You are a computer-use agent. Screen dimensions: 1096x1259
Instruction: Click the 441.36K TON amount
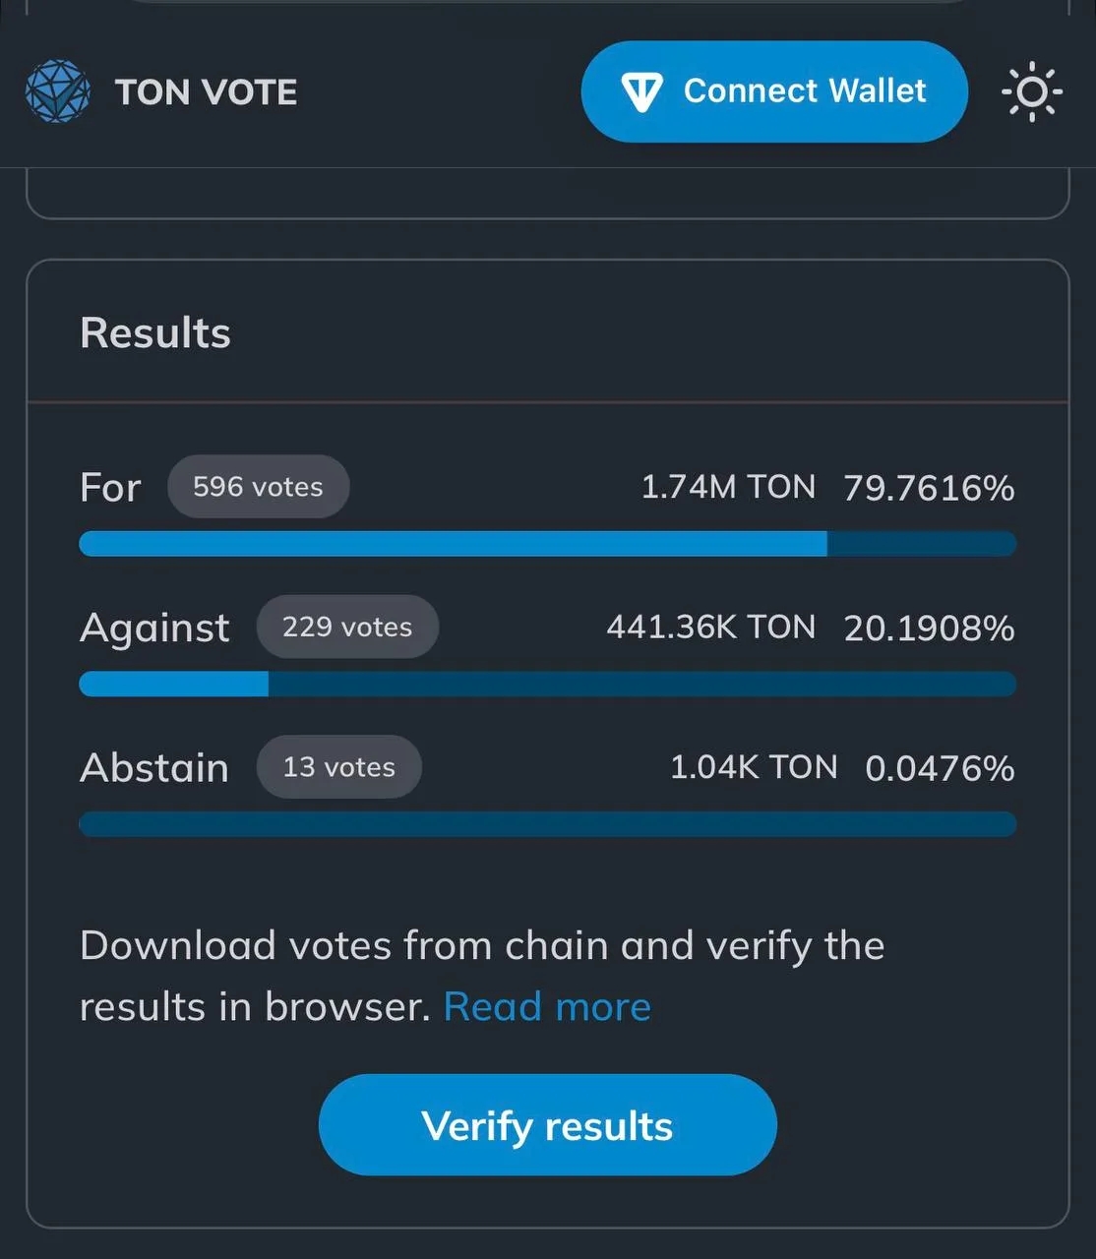[711, 627]
